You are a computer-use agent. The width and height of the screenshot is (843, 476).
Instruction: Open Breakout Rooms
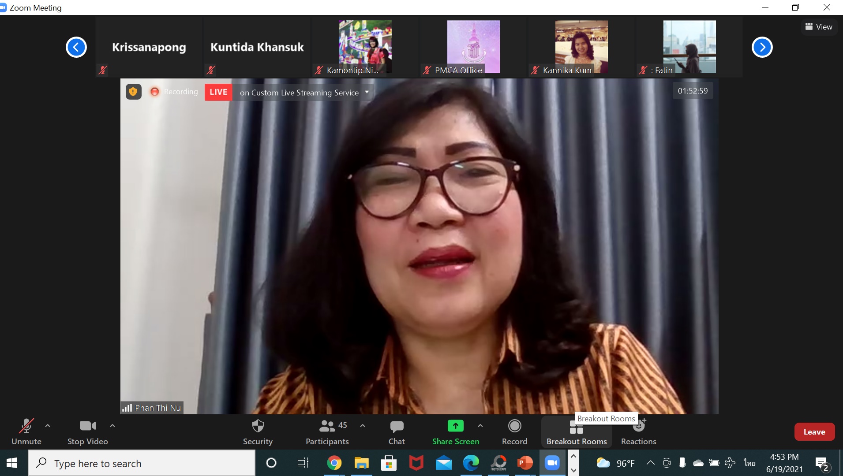[577, 432]
